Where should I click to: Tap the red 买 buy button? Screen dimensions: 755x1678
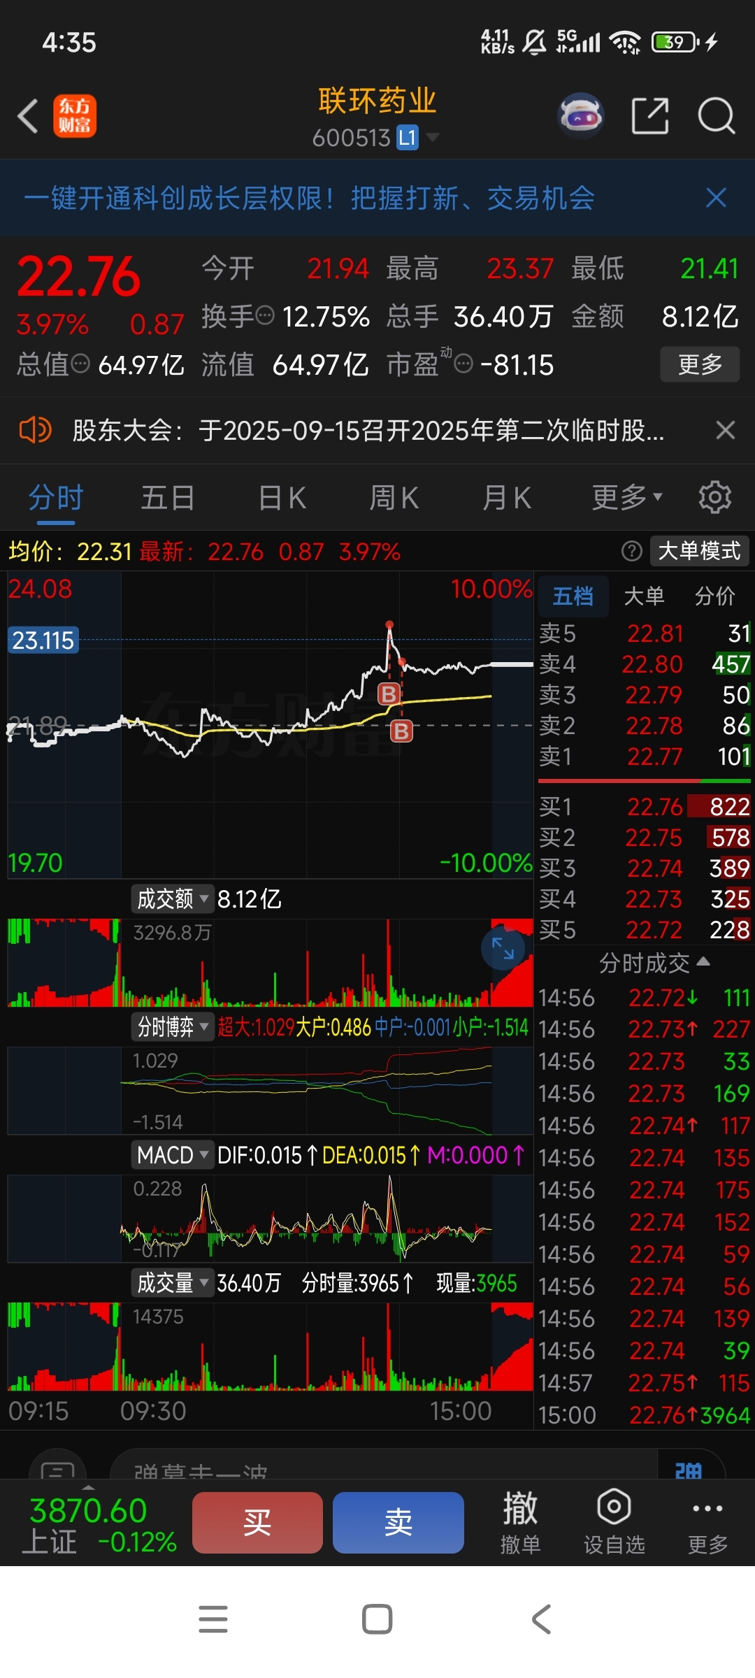pos(257,1522)
